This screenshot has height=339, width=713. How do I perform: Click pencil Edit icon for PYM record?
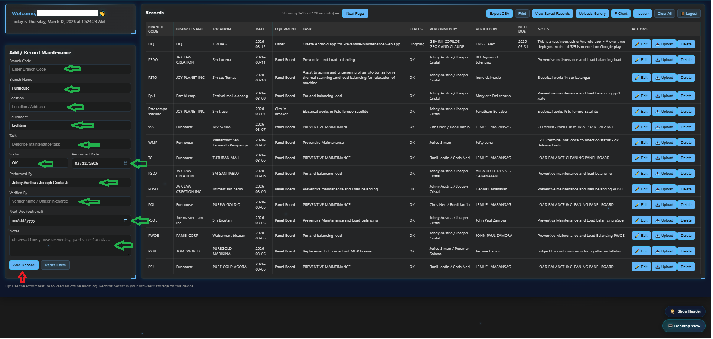coord(637,251)
